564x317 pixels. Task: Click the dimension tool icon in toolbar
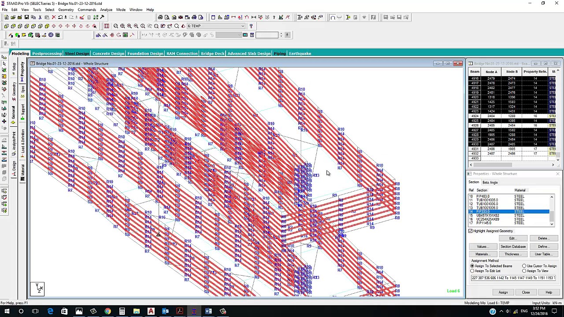click(253, 17)
